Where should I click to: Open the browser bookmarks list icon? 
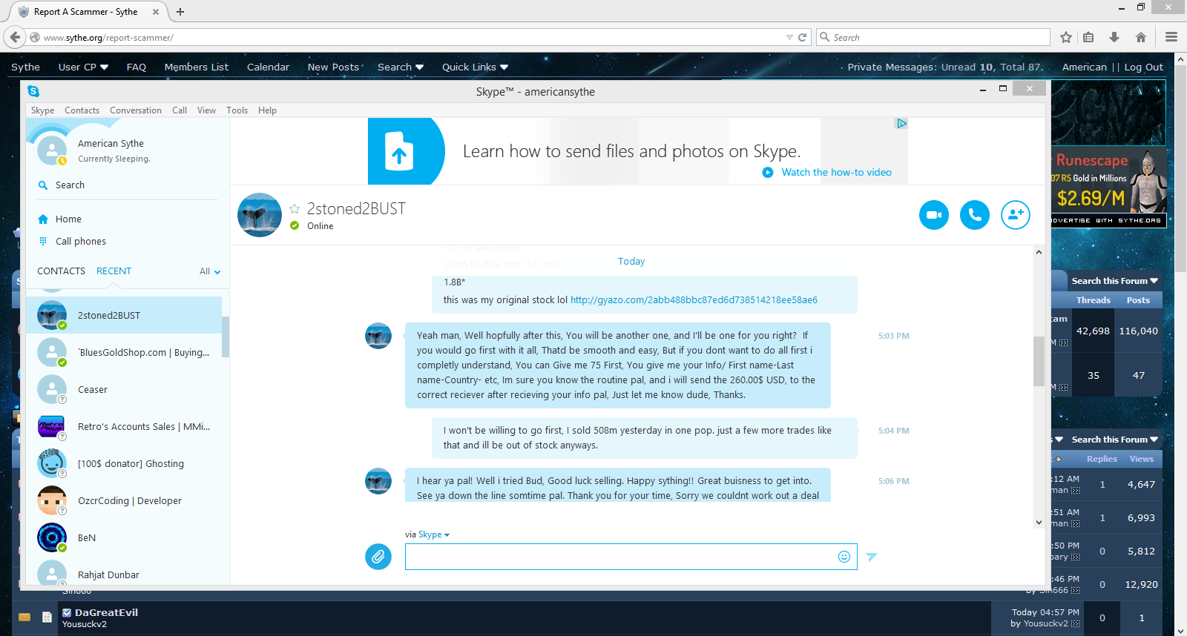[1088, 37]
